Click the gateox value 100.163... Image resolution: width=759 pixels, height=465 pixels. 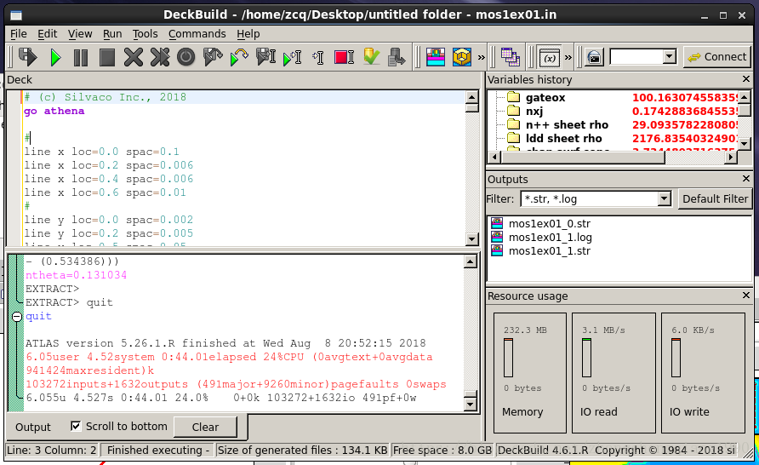coord(684,97)
